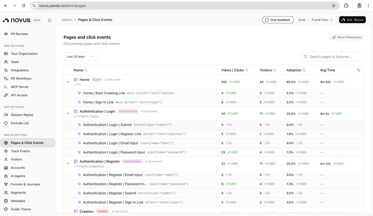
Task: Bookmark this page with star icon
Action: 334,6
